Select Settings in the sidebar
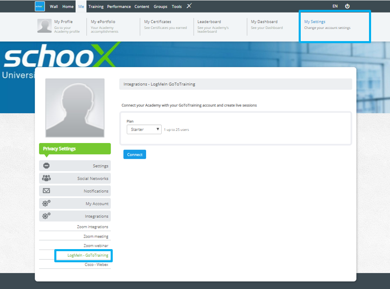This screenshot has height=289, width=390. pos(75,166)
